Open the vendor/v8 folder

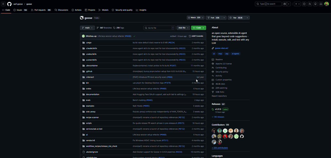coord(90,140)
